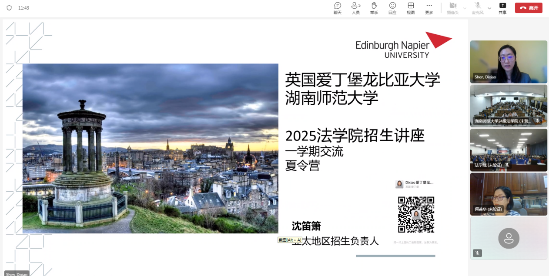The width and height of the screenshot is (549, 276).
Task: Toggle the camera (摄像头) on
Action: tap(452, 8)
